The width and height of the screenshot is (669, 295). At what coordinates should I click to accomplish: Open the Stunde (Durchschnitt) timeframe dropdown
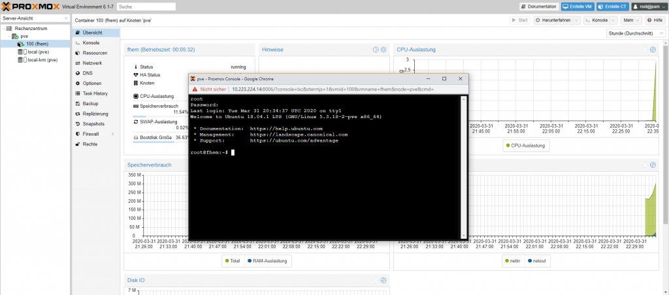[636, 33]
